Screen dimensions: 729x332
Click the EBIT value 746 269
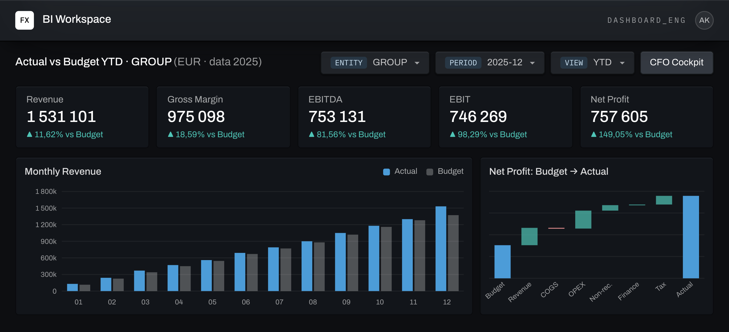(478, 117)
